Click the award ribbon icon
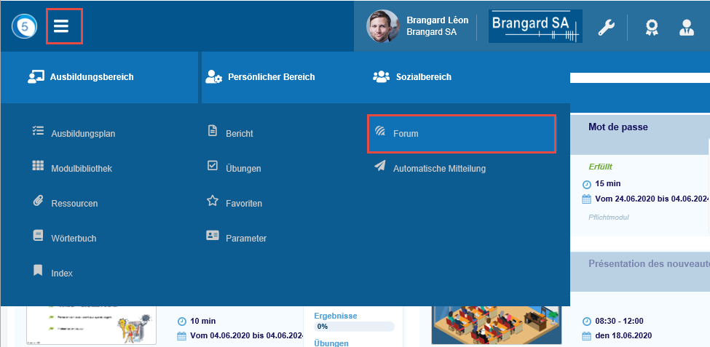 click(x=651, y=28)
